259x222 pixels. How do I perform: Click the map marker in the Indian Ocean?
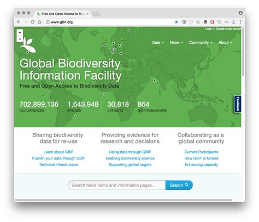[154, 81]
